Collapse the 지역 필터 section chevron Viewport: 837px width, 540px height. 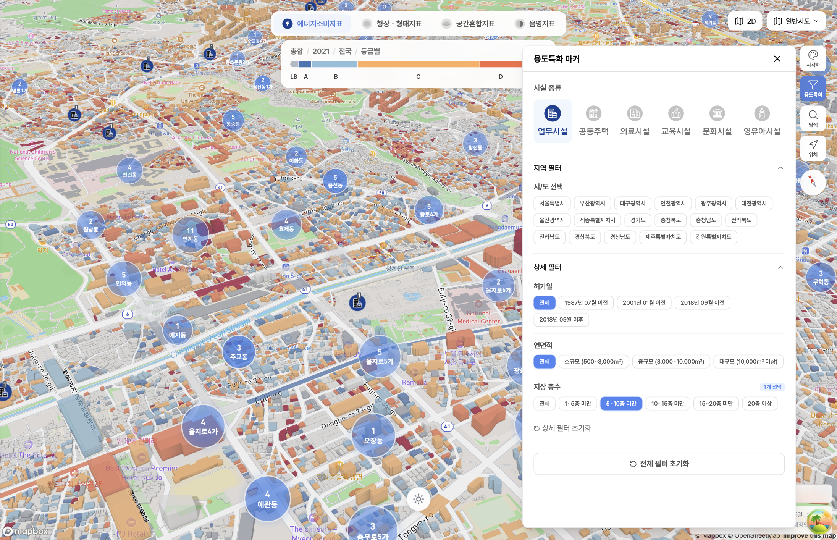pos(780,168)
